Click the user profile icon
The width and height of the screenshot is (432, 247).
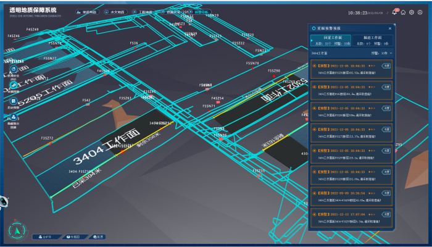click(x=420, y=12)
